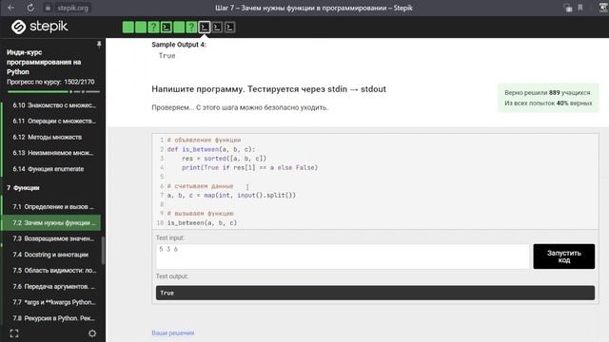This screenshot has height=342, width=609.
Task: Open lesson 6.11 Операции с множествами
Action: (54, 121)
